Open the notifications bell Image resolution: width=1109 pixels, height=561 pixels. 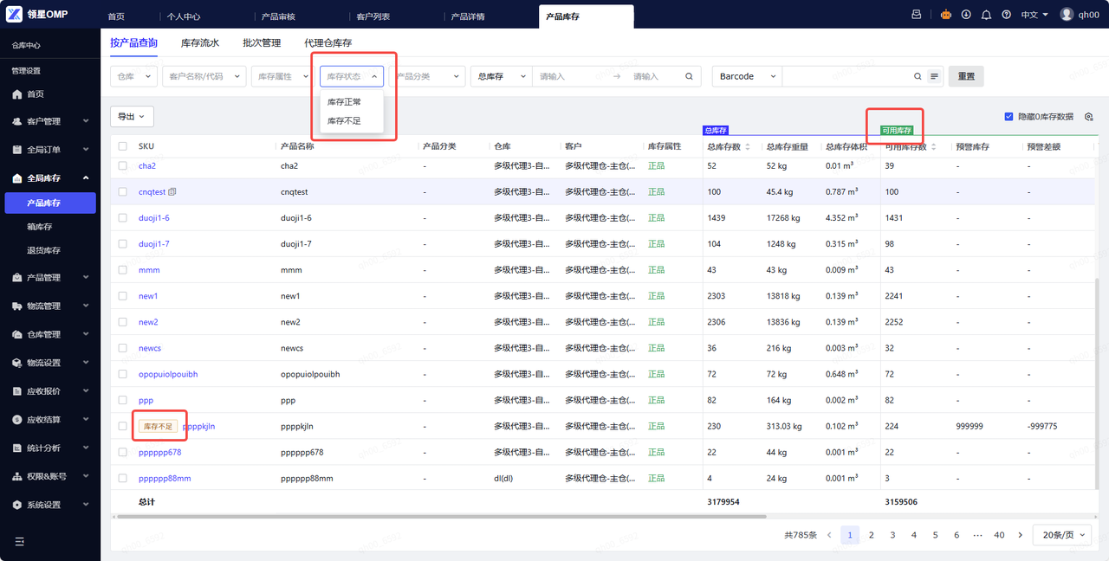[986, 15]
